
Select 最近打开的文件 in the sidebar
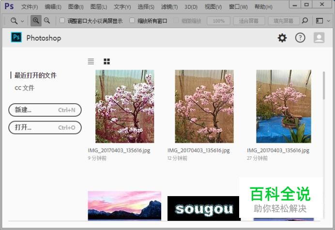click(35, 75)
